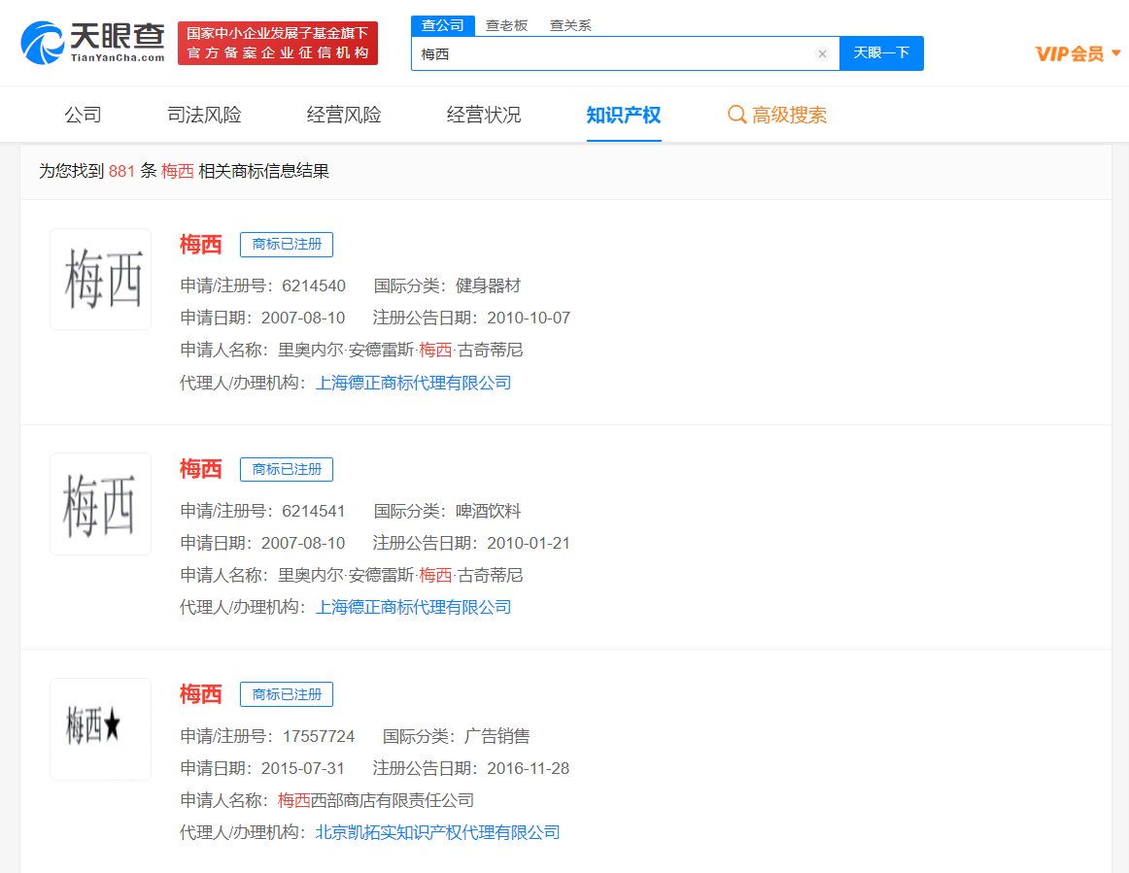View the 梅西★ trademark image

coord(100,728)
